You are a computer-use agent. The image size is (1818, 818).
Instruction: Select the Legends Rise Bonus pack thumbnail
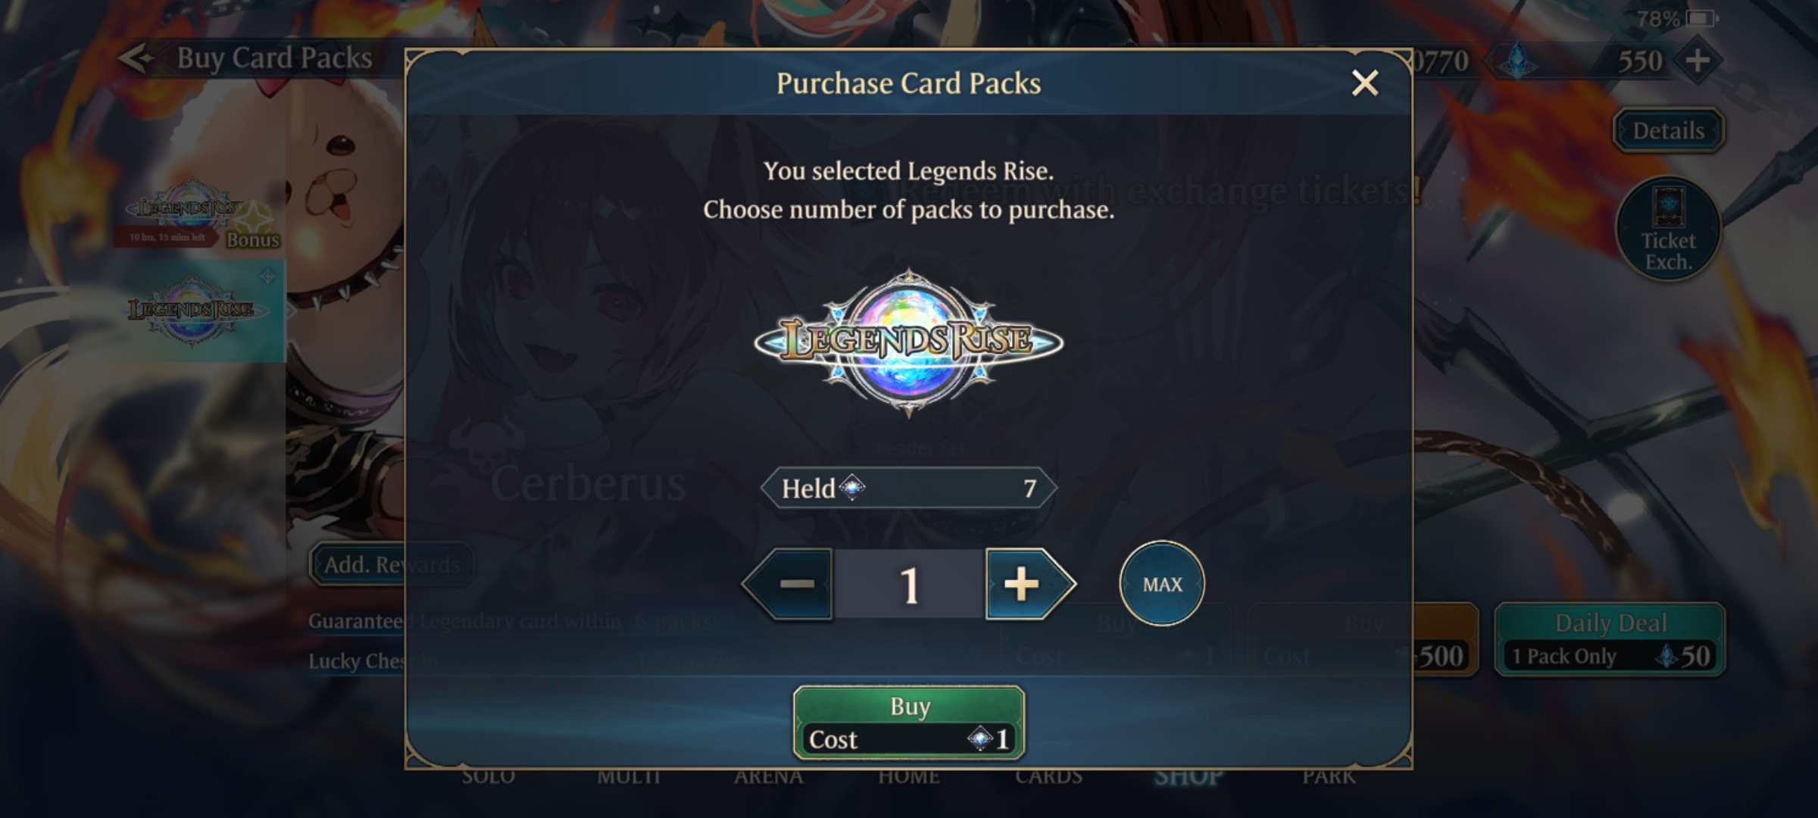pos(195,214)
